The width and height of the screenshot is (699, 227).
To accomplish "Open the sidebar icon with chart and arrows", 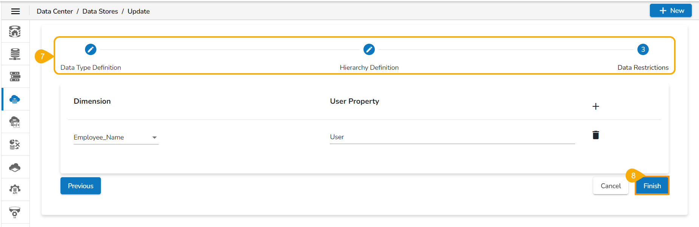I will 15,144.
